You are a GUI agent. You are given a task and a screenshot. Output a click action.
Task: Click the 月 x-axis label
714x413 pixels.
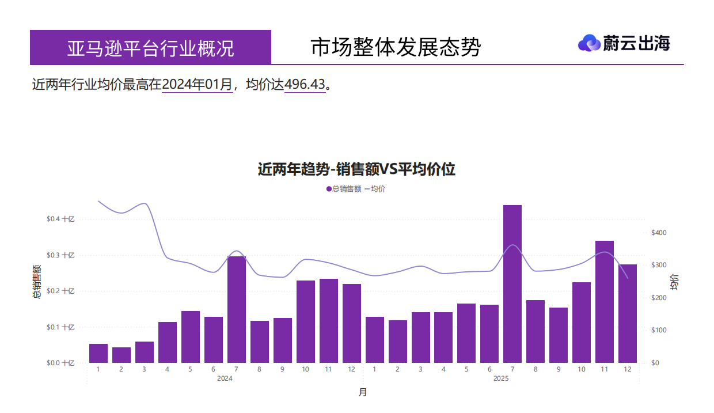tap(362, 392)
